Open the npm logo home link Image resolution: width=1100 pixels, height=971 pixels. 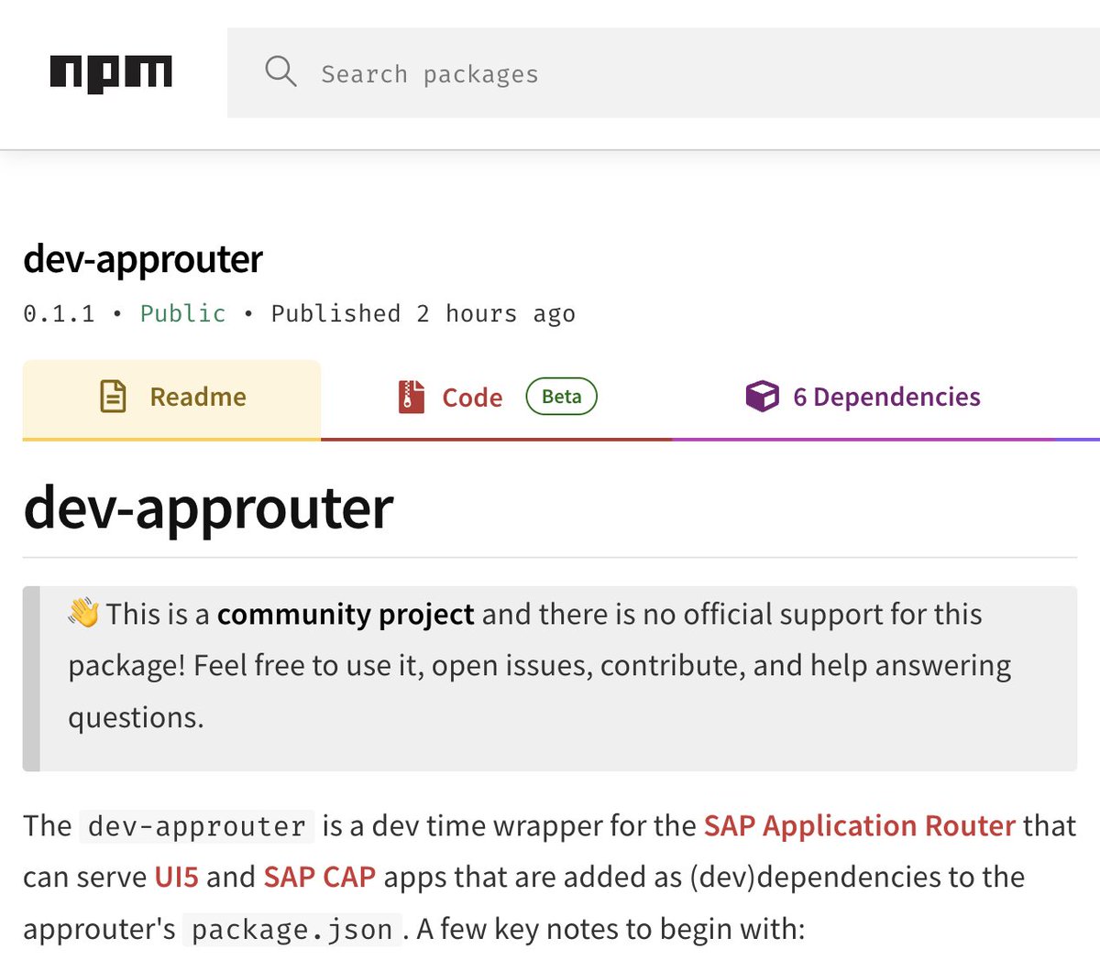111,73
